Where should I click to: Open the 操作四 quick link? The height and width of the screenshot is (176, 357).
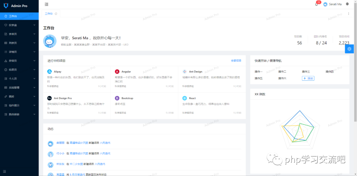[x=330, y=71]
